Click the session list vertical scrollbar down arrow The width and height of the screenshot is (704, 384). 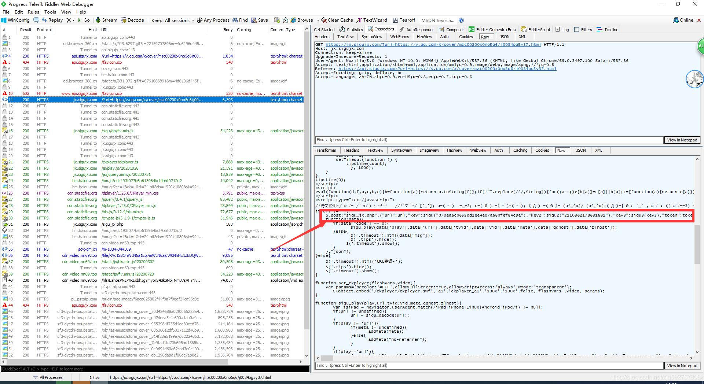[x=307, y=355]
